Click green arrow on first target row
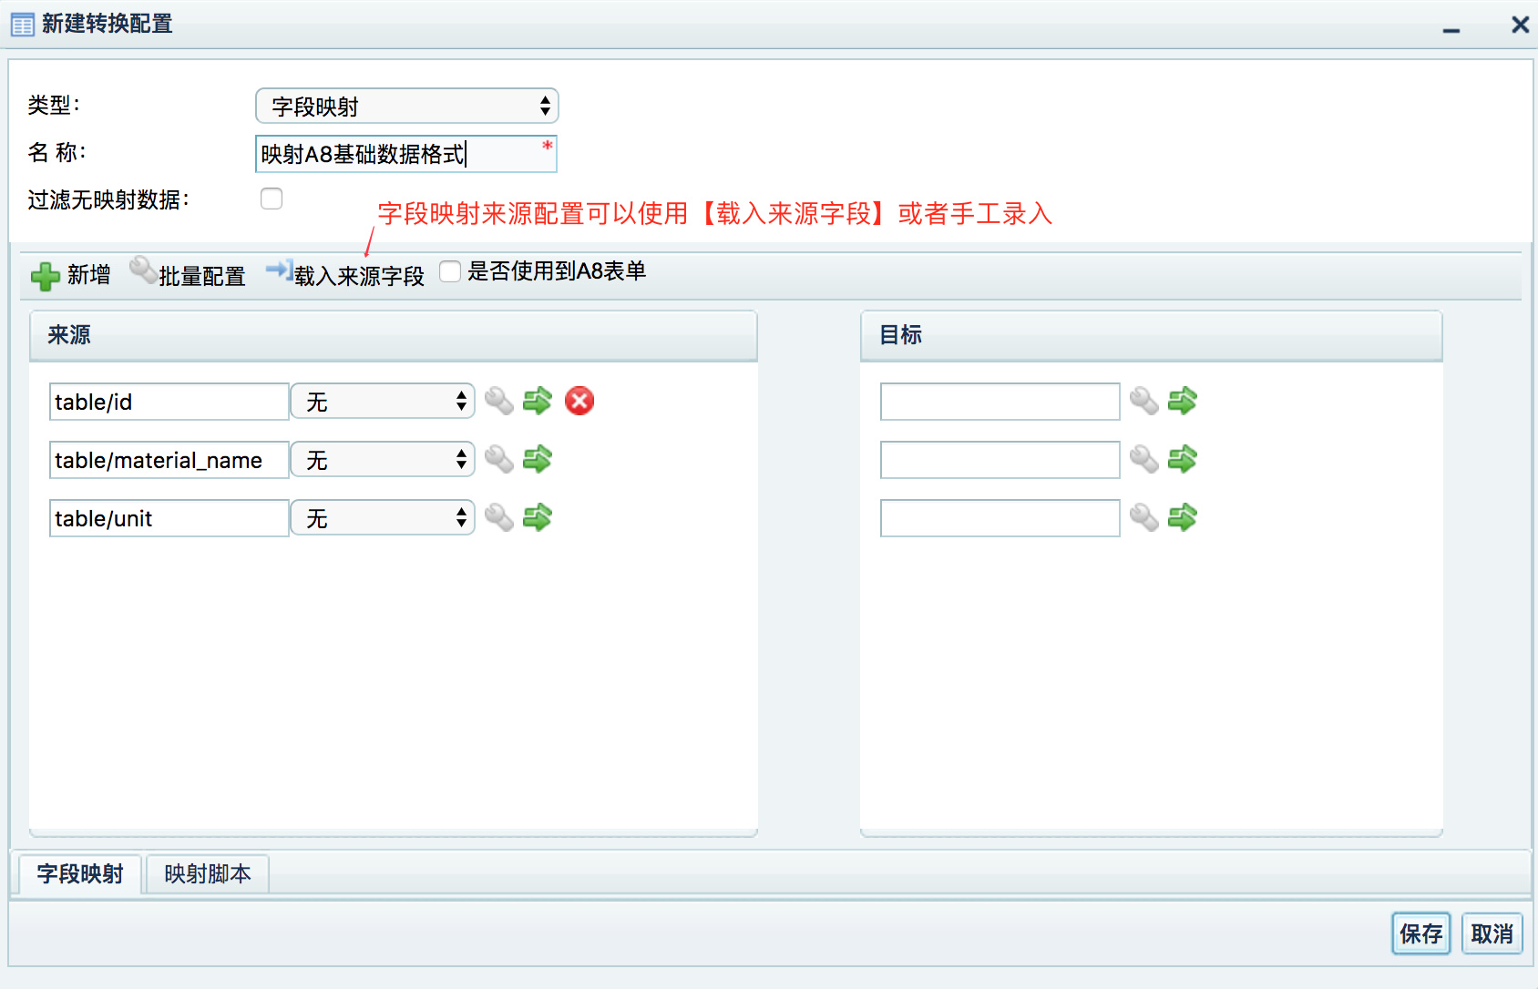This screenshot has width=1538, height=989. coord(1183,401)
